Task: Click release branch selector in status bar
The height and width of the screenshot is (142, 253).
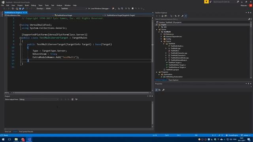Action: [245, 135]
